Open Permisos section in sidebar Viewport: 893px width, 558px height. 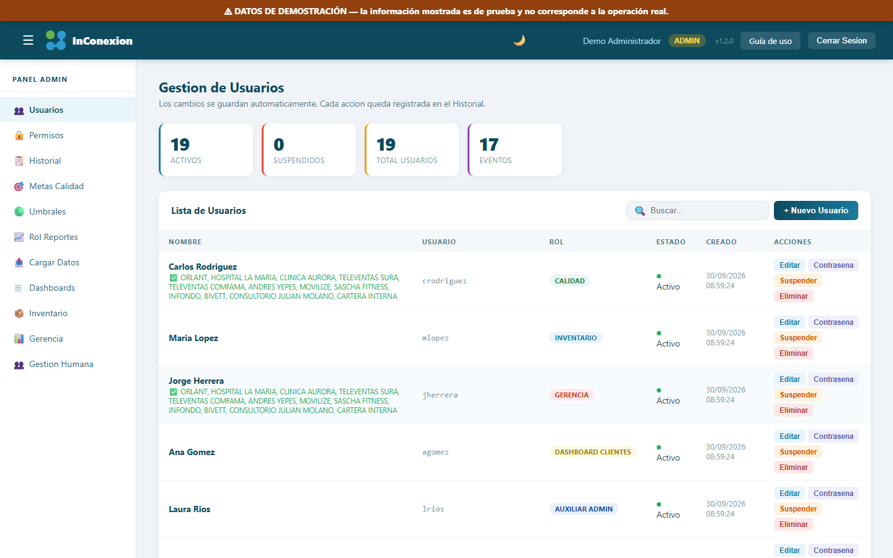(68, 135)
